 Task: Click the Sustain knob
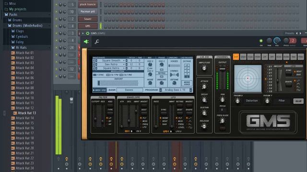pyautogui.click(x=204, y=113)
